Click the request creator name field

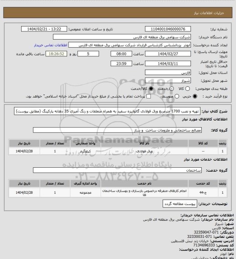pos(130,45)
